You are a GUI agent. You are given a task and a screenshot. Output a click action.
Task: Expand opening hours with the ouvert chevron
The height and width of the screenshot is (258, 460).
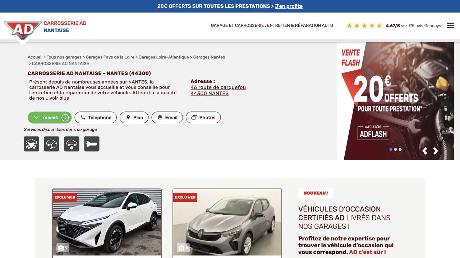click(x=36, y=118)
